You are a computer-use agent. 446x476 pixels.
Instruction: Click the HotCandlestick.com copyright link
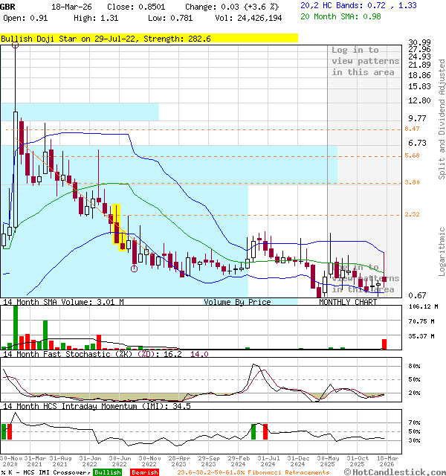pos(396,472)
